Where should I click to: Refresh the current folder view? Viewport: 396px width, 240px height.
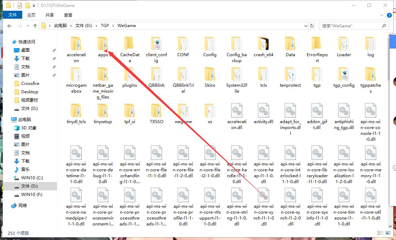pyautogui.click(x=312, y=26)
